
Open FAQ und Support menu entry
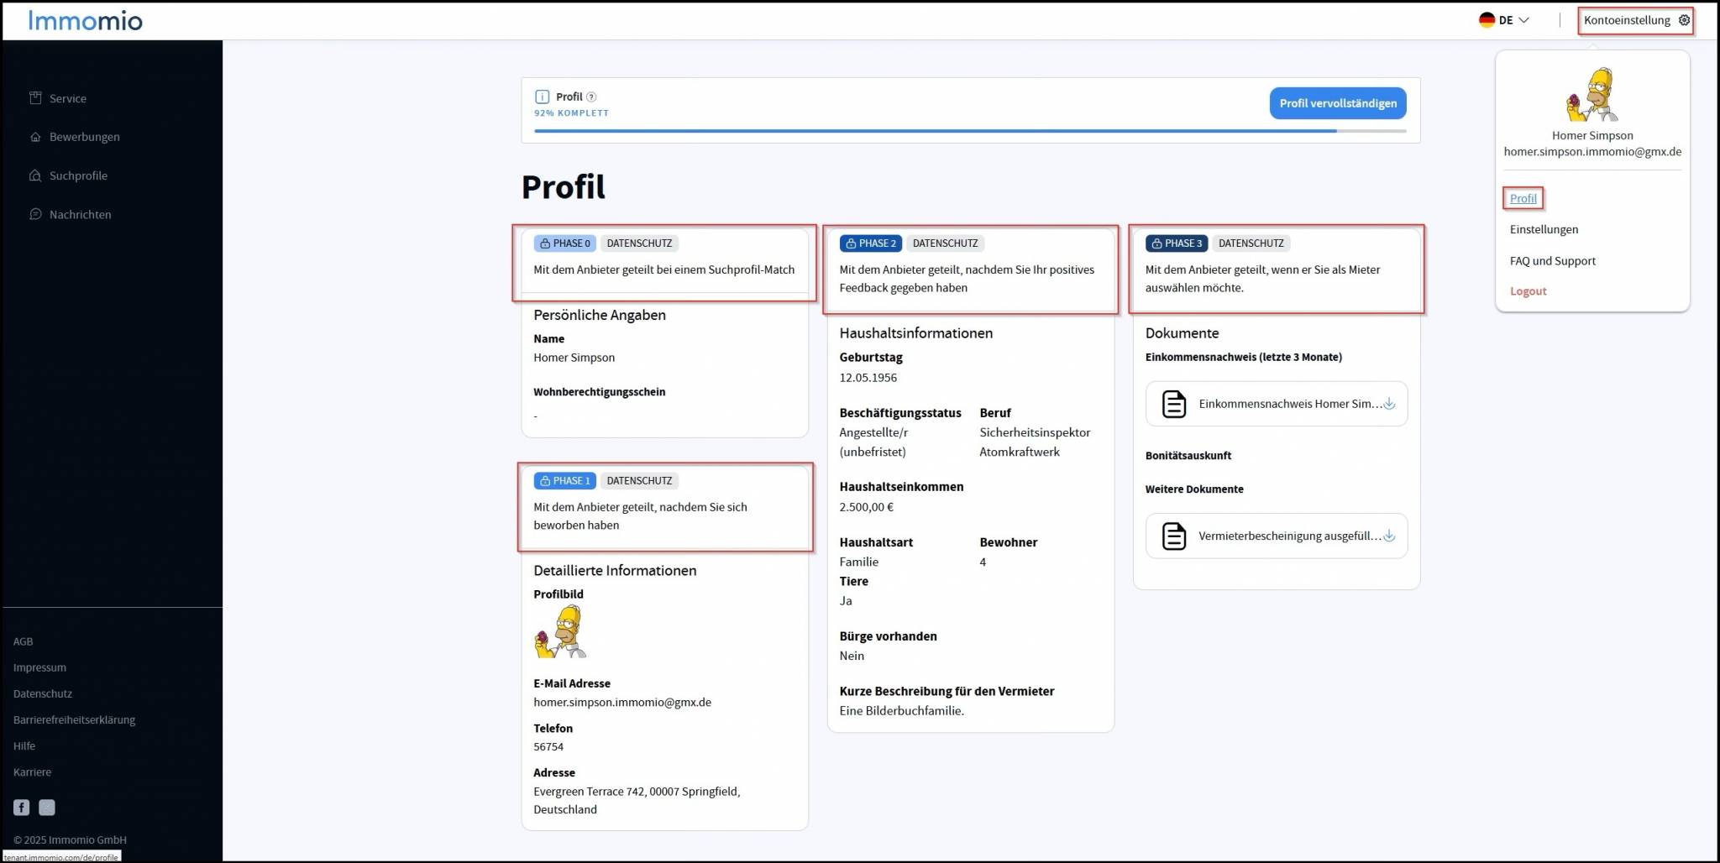click(x=1552, y=261)
